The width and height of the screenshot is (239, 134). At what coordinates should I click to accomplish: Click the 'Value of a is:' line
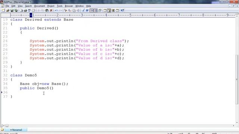click(x=77, y=45)
